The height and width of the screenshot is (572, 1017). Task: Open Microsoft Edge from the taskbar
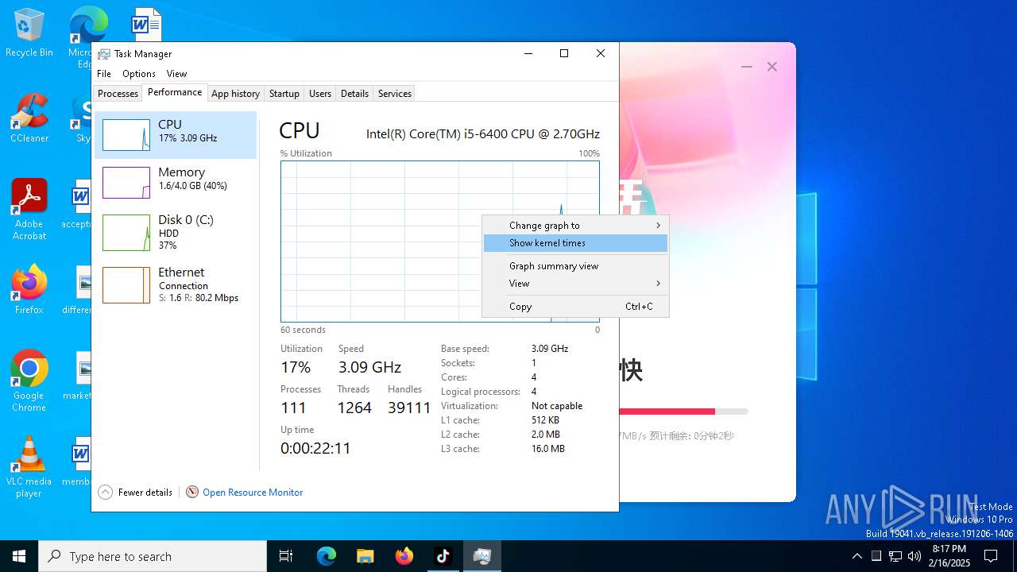pyautogui.click(x=327, y=556)
